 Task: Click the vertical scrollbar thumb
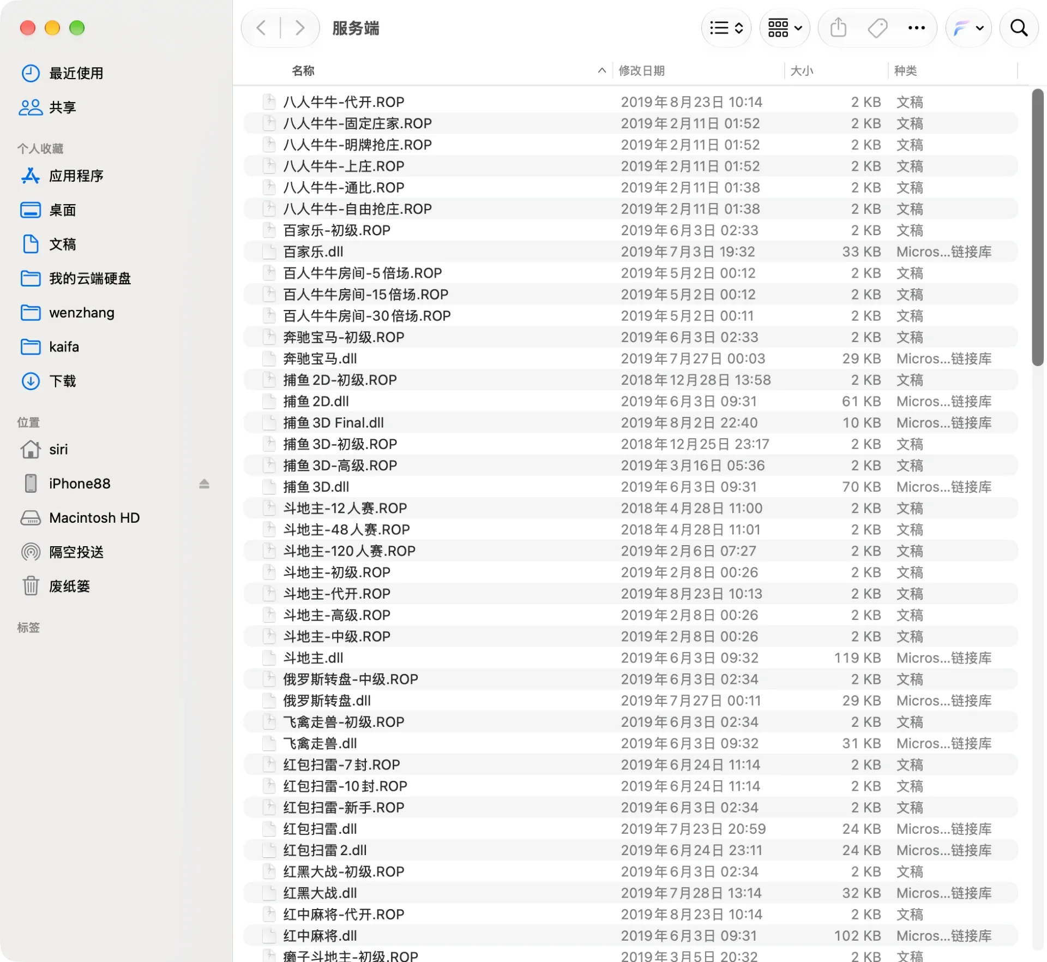click(x=1037, y=227)
